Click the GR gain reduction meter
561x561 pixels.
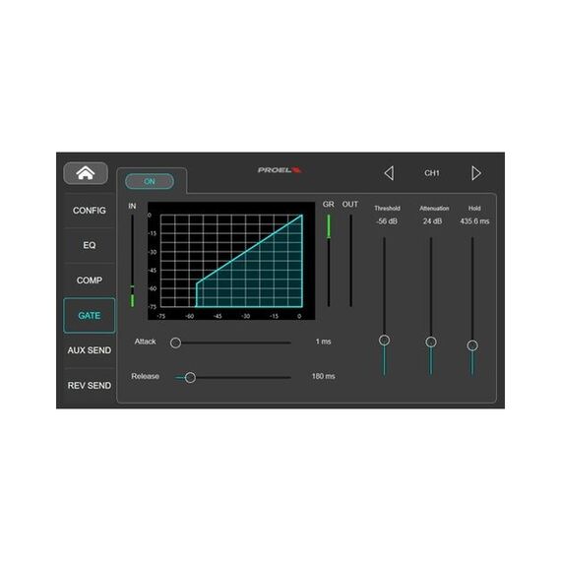tap(329, 261)
